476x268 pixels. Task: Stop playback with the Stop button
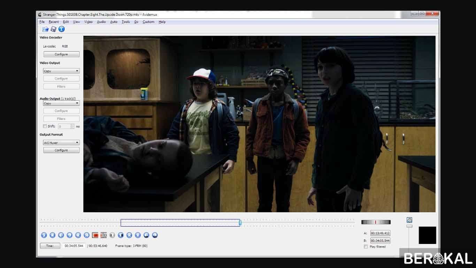(x=52, y=235)
